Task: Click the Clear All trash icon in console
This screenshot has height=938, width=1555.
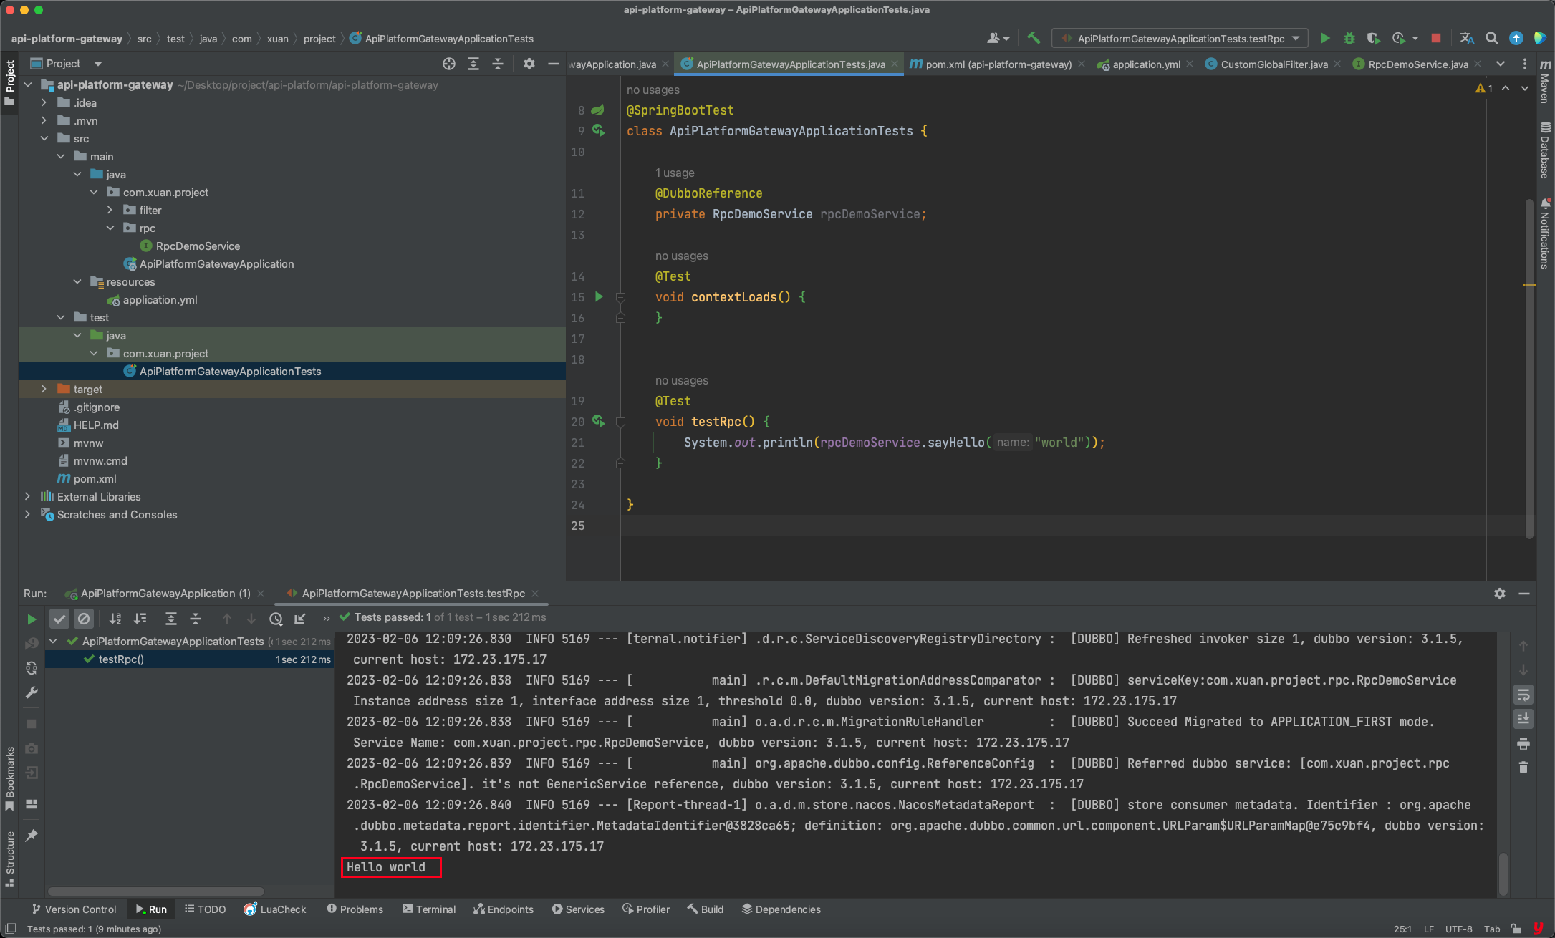Action: tap(1523, 767)
